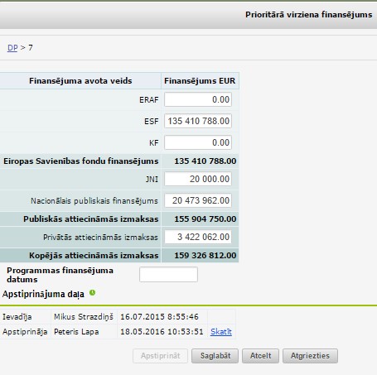Edit the JNI amount field
The width and height of the screenshot is (377, 375).
click(198, 179)
